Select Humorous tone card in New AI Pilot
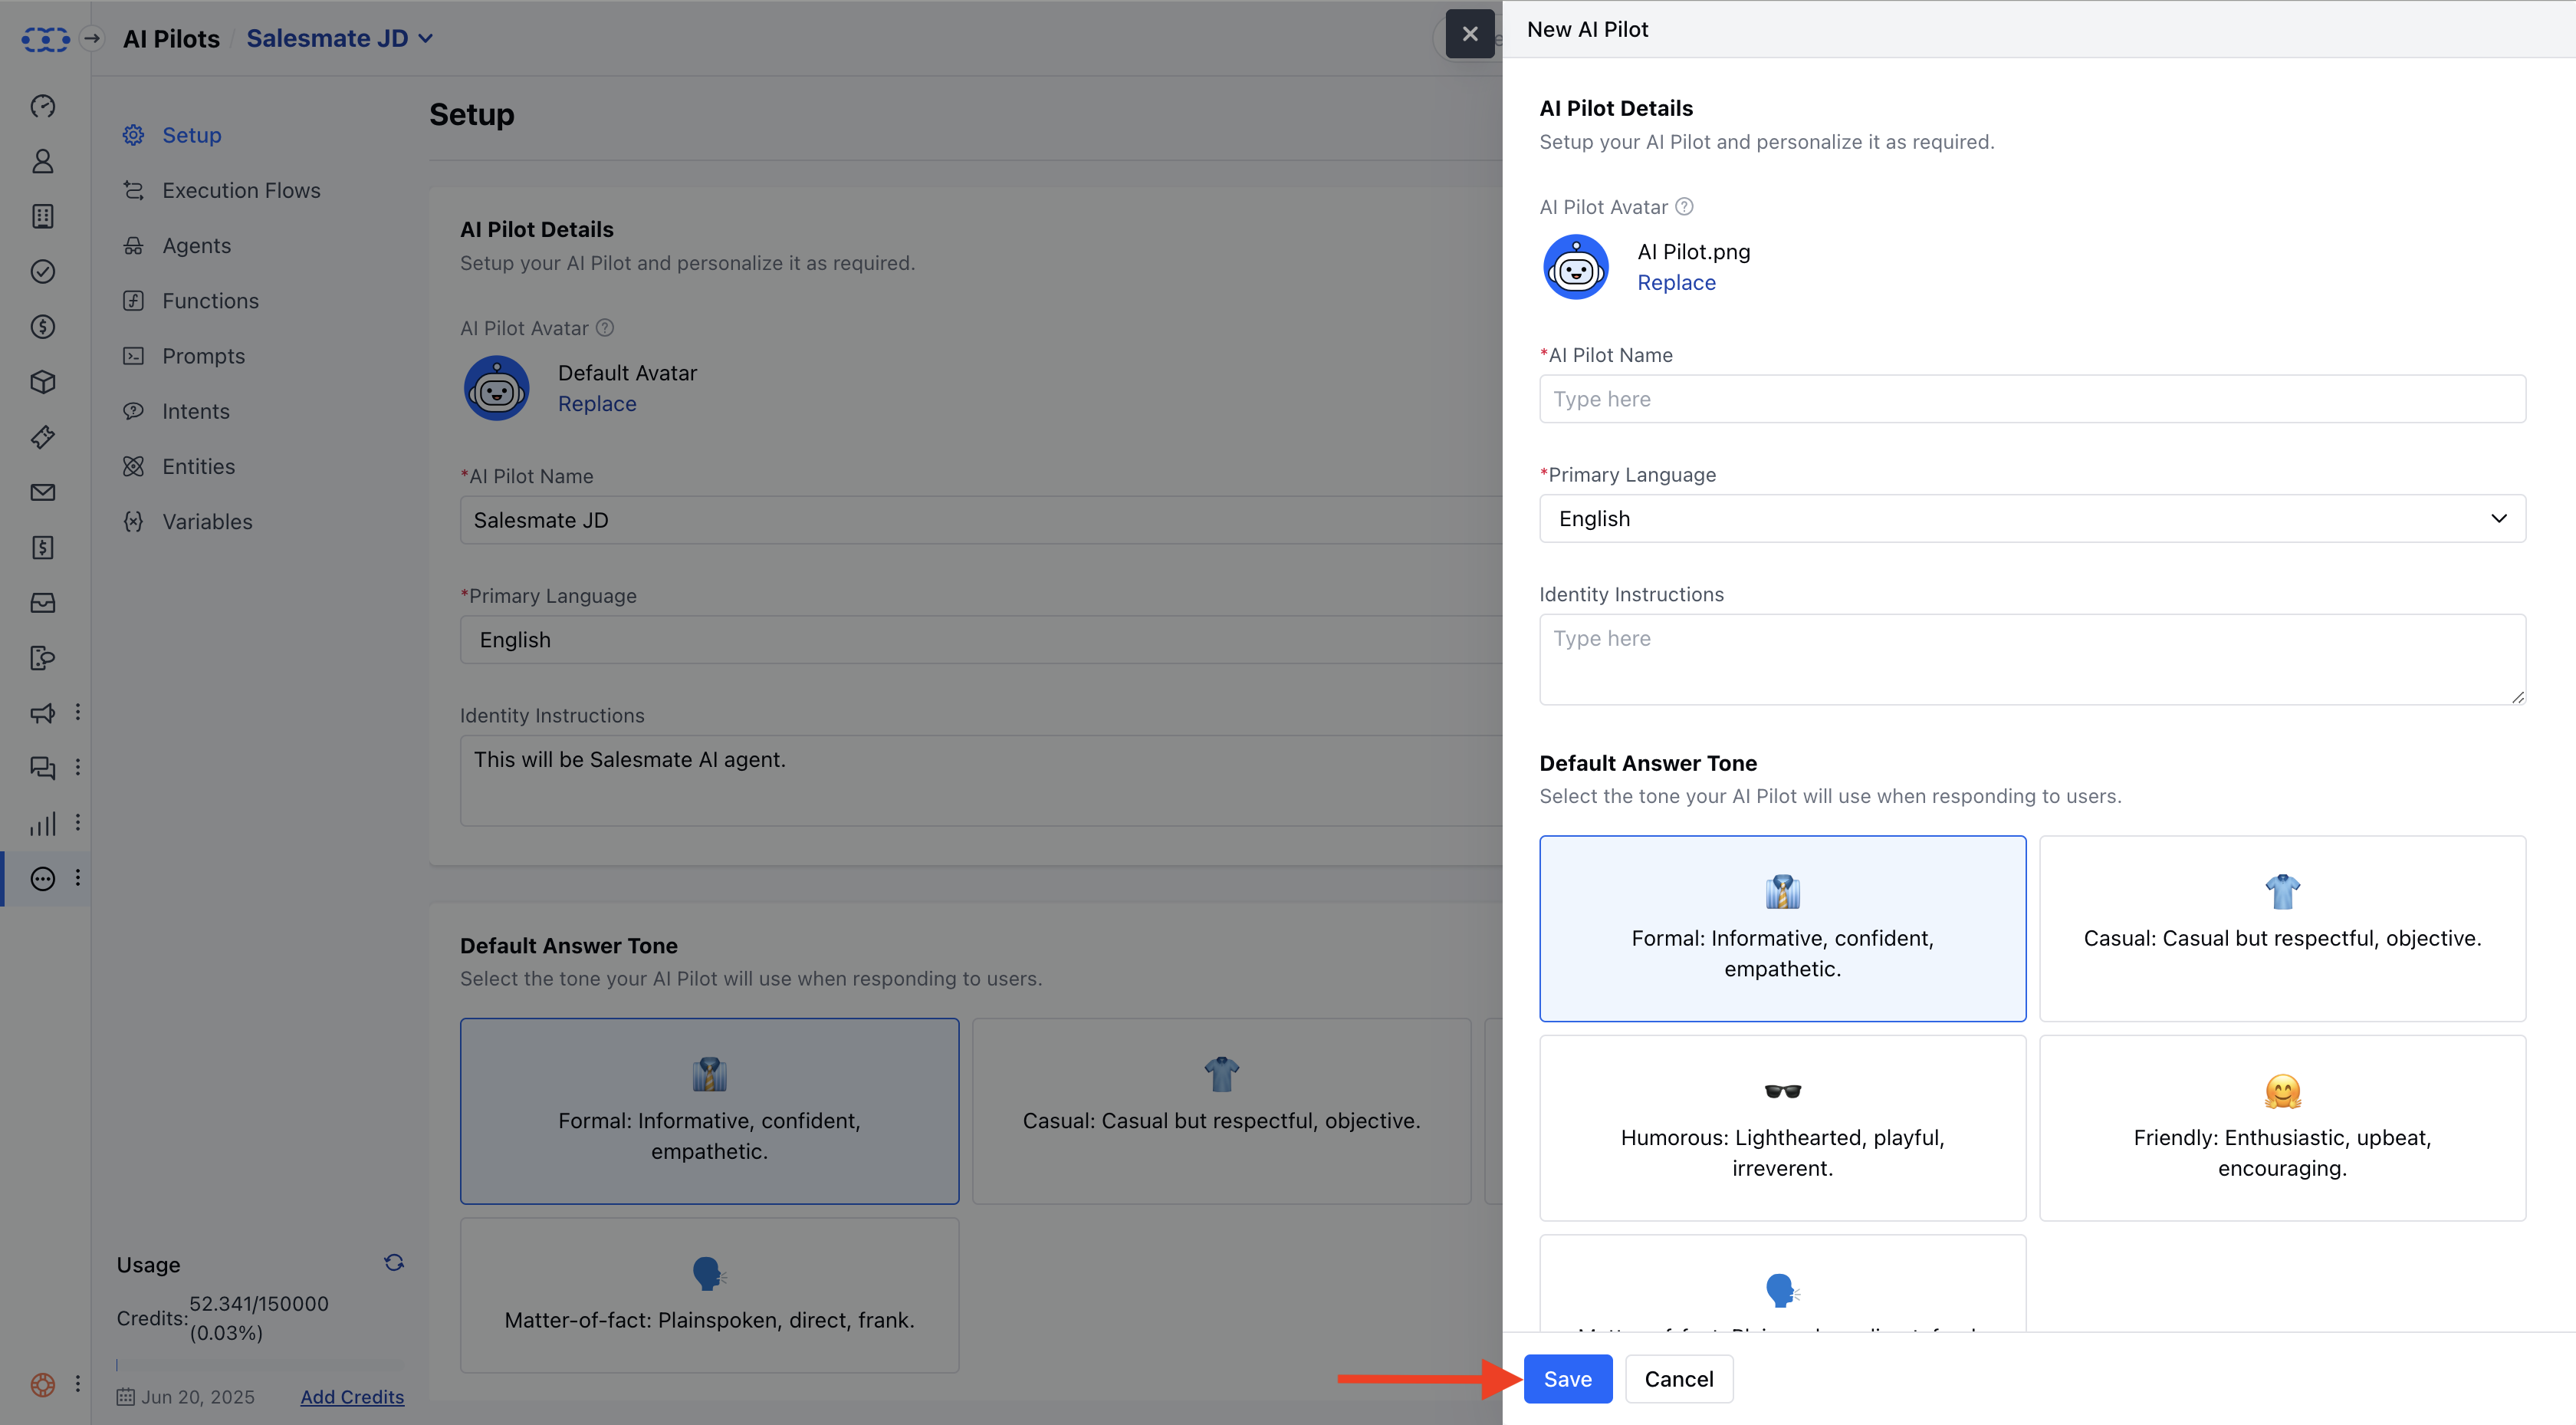Screen dimensions: 2576x1425 1782,1127
